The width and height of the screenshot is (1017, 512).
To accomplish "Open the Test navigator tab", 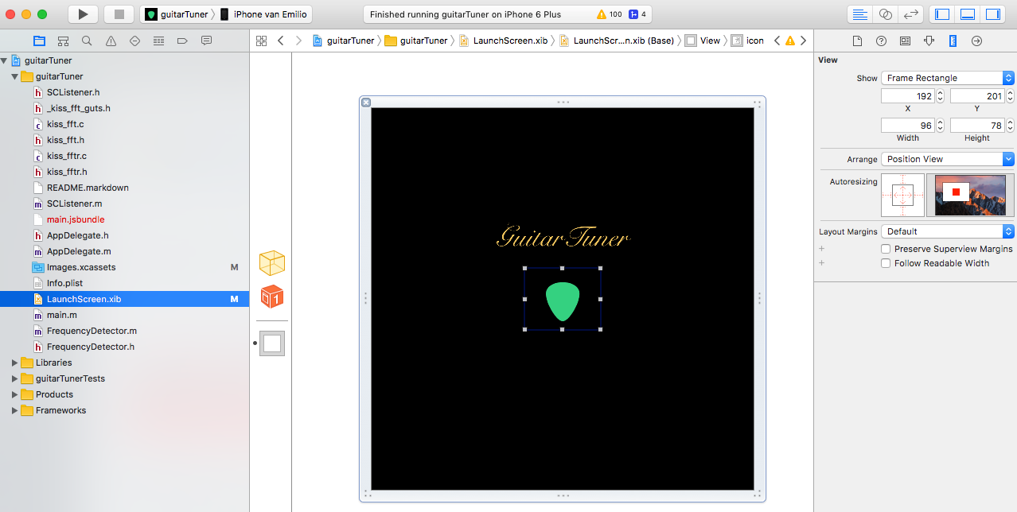I will pyautogui.click(x=134, y=41).
